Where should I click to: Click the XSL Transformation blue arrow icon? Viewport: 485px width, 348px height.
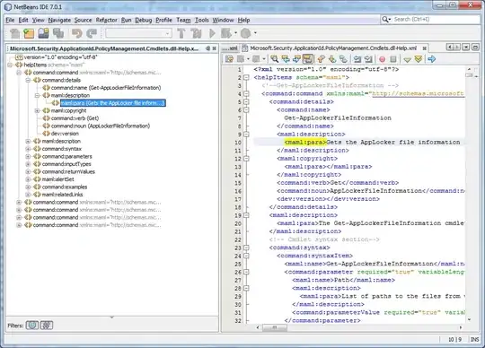point(431,58)
